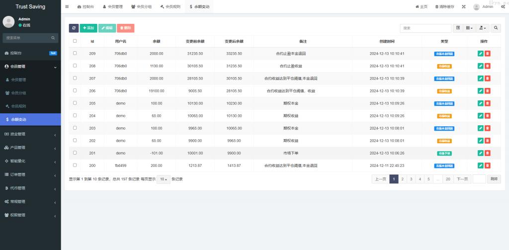
Task: Click the magnifier advanced search icon button
Action: pyautogui.click(x=496, y=28)
